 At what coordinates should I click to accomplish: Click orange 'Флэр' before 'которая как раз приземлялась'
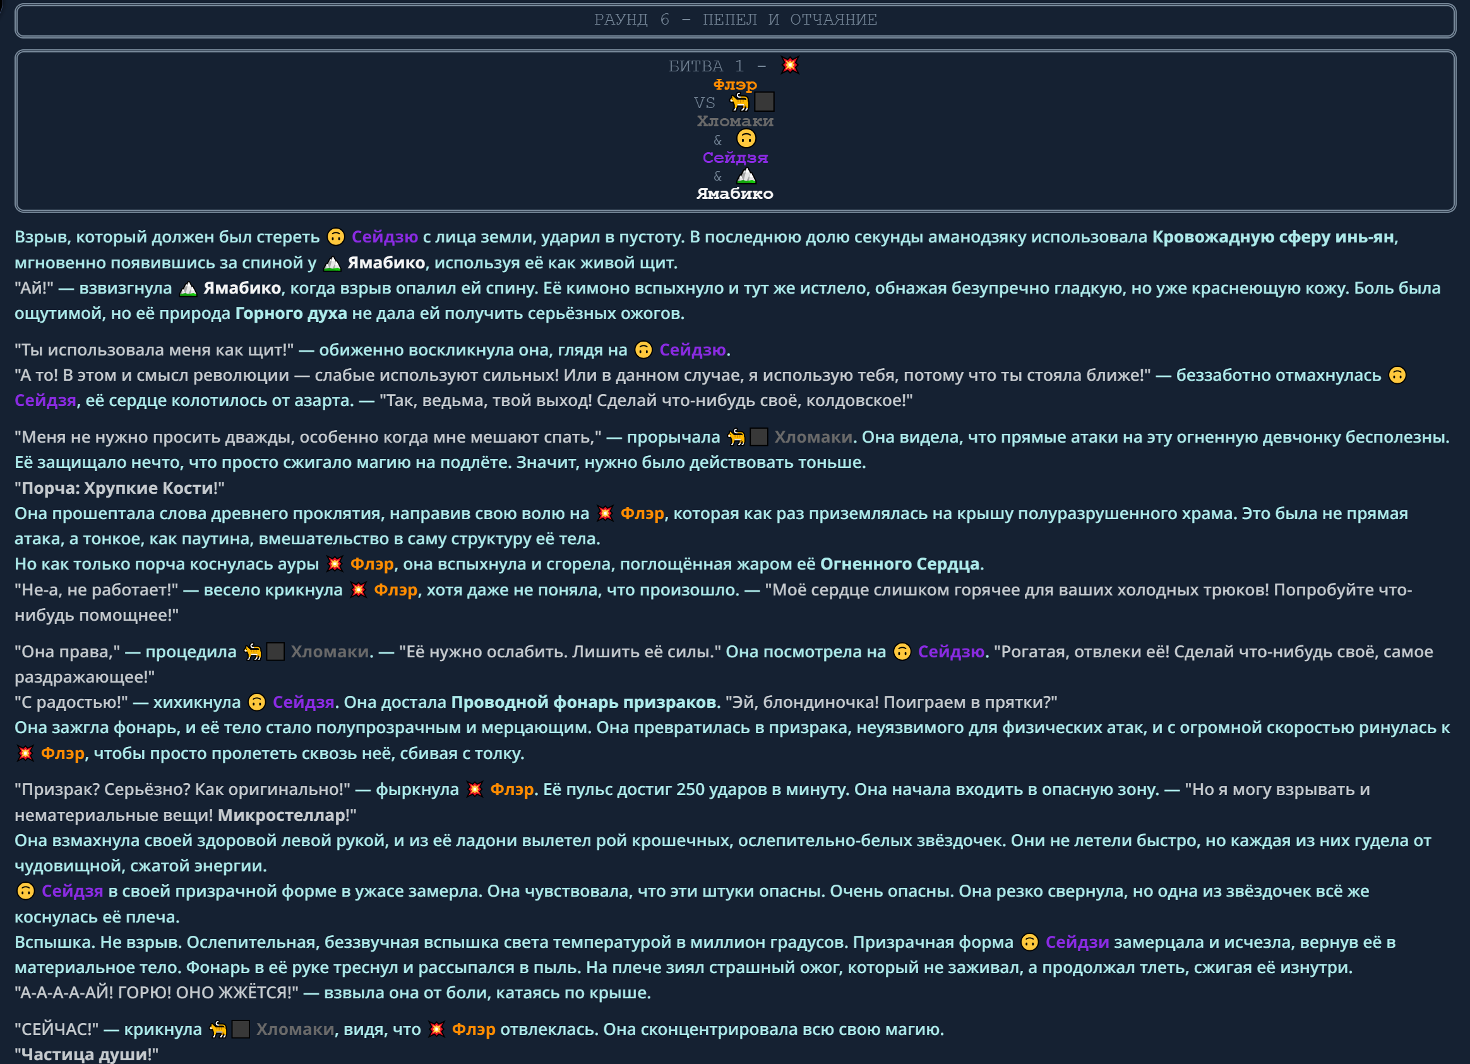[x=642, y=514]
